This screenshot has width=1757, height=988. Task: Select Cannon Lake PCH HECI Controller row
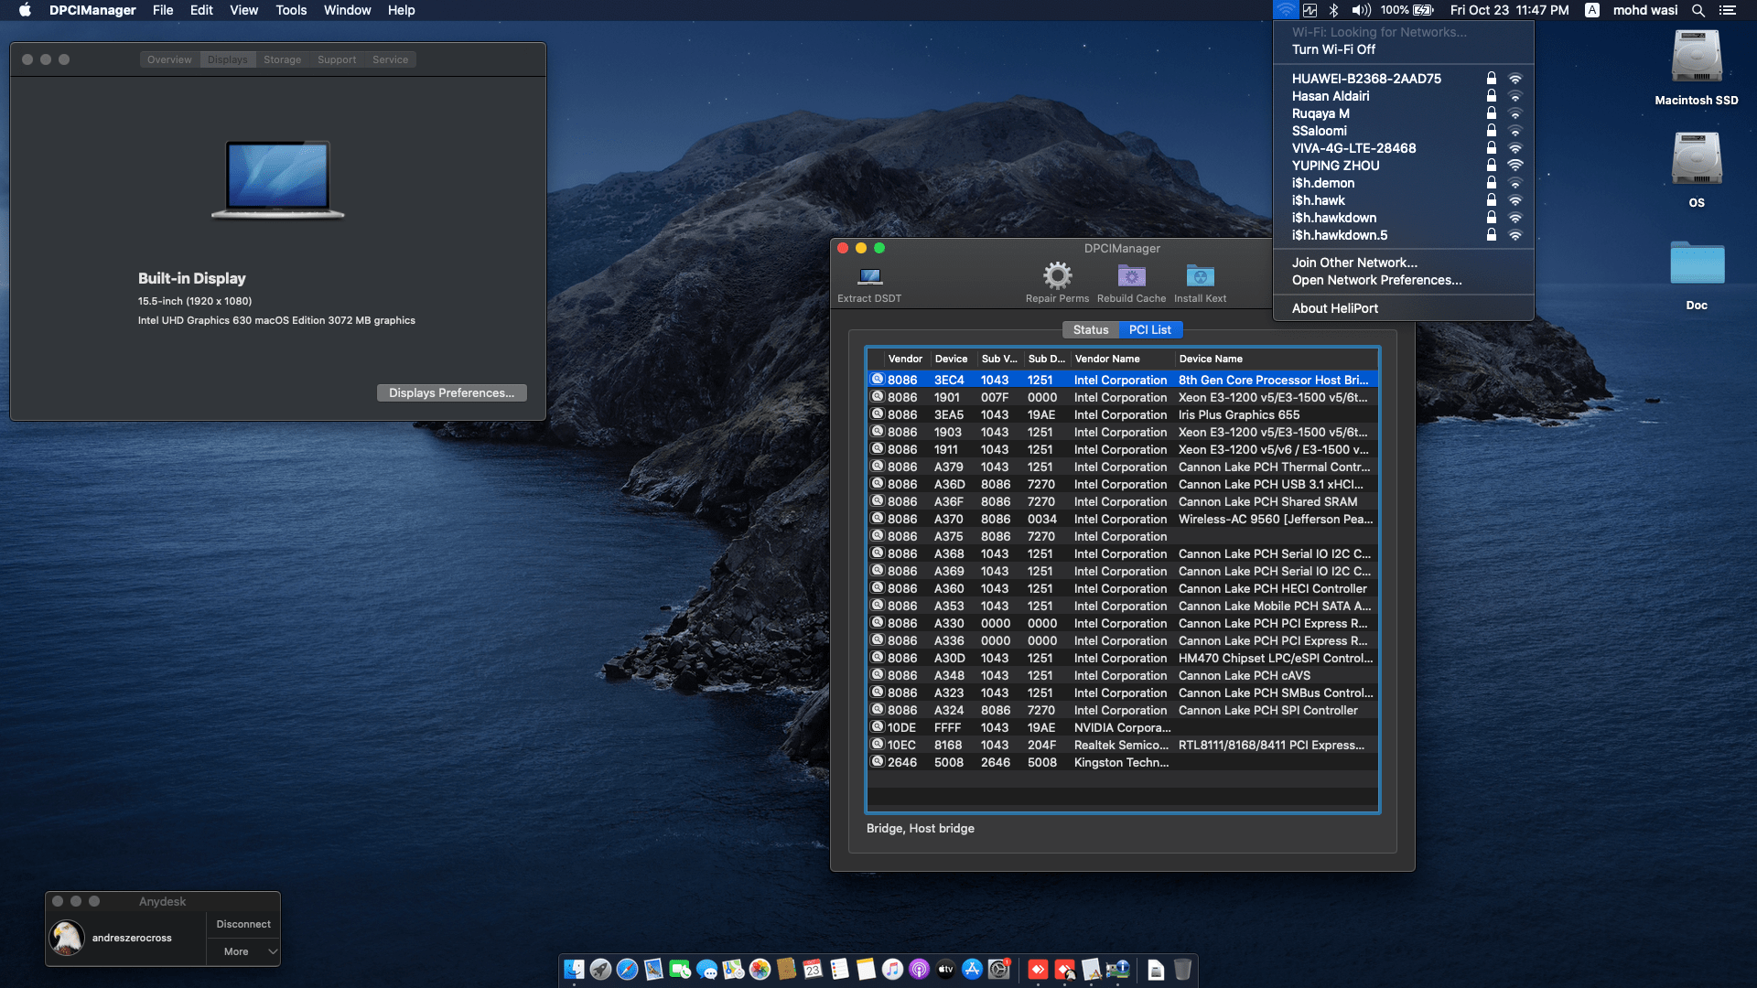(1122, 588)
